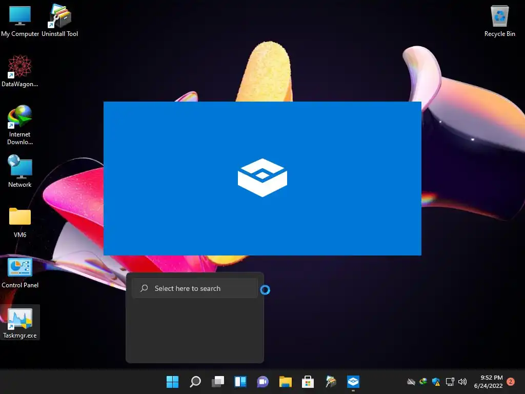Open the volume speaker tray icon
Viewport: 525px width, 394px height.
tap(462, 382)
